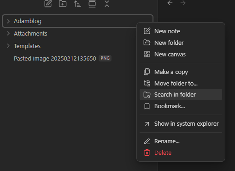Click the auto-reveal current file icon
The image size is (235, 171).
pos(92,4)
